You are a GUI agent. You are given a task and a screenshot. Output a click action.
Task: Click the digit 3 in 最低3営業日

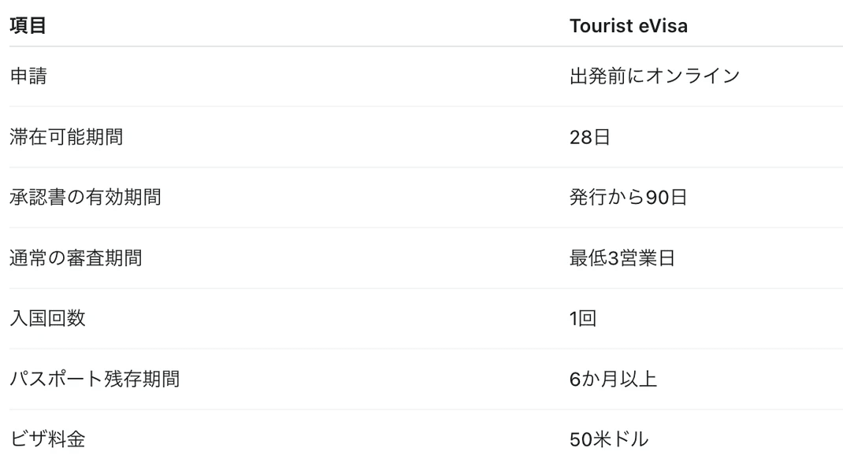pyautogui.click(x=614, y=258)
